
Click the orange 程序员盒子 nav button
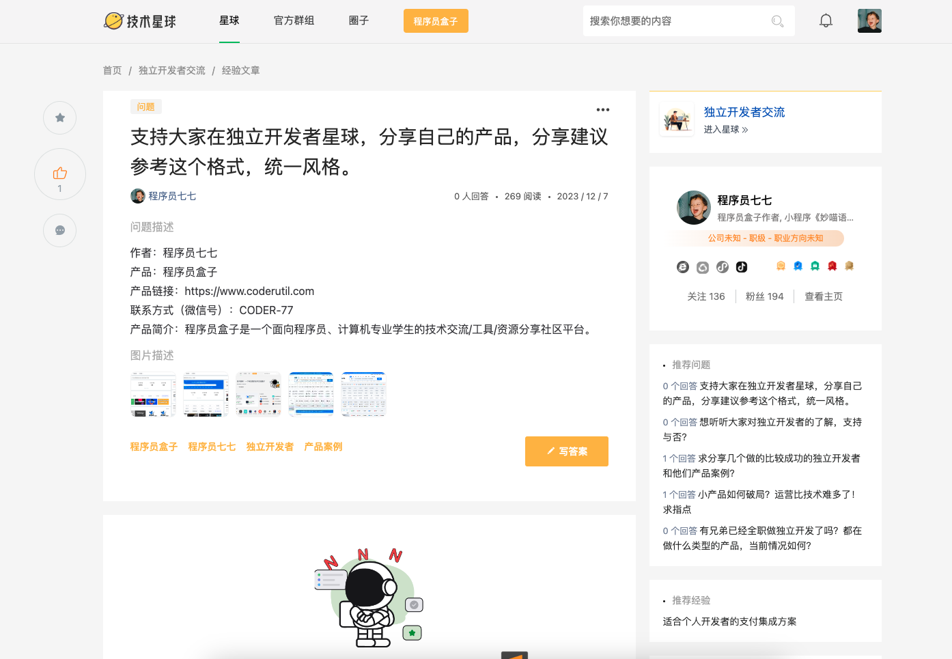(436, 21)
